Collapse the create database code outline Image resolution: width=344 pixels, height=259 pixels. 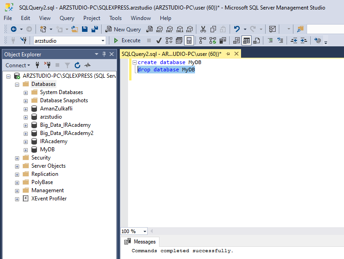tap(135, 62)
